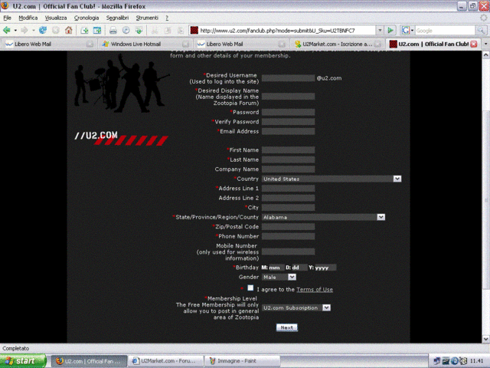Switch to Immagine - Paint taskbar item
Screen dimensions: 490x368
tap(242, 361)
